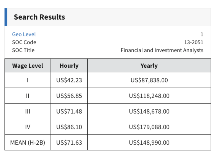Click hourly wage US$86.10
The width and height of the screenshot is (215, 153).
69,127
